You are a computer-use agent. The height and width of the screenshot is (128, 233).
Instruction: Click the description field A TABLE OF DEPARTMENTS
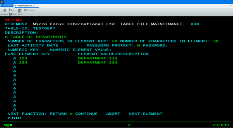[36, 37]
